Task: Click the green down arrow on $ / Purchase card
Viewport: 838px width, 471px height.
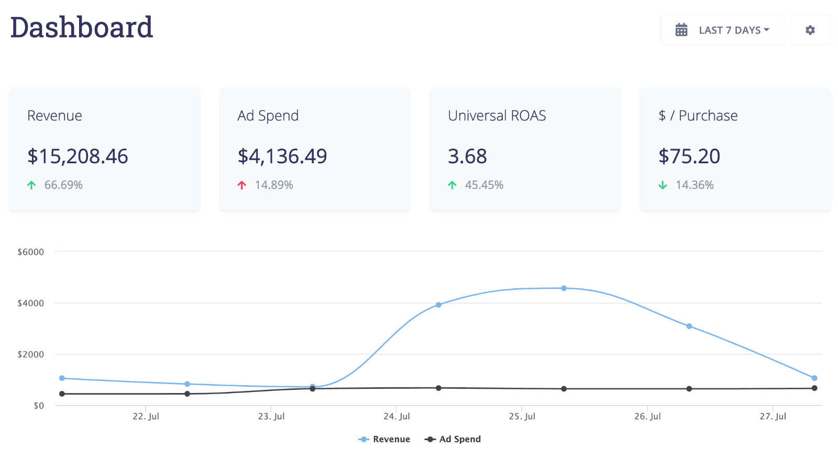Action: pos(663,184)
